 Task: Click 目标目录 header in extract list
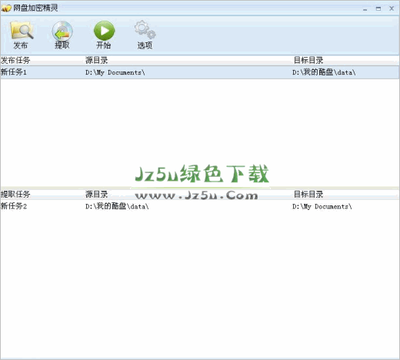pyautogui.click(x=308, y=195)
